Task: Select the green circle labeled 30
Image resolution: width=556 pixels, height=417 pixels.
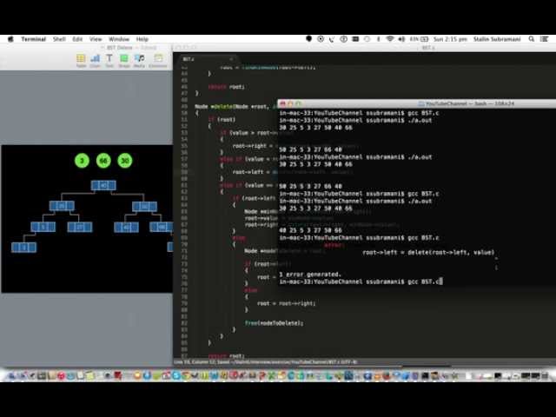Action: (125, 161)
